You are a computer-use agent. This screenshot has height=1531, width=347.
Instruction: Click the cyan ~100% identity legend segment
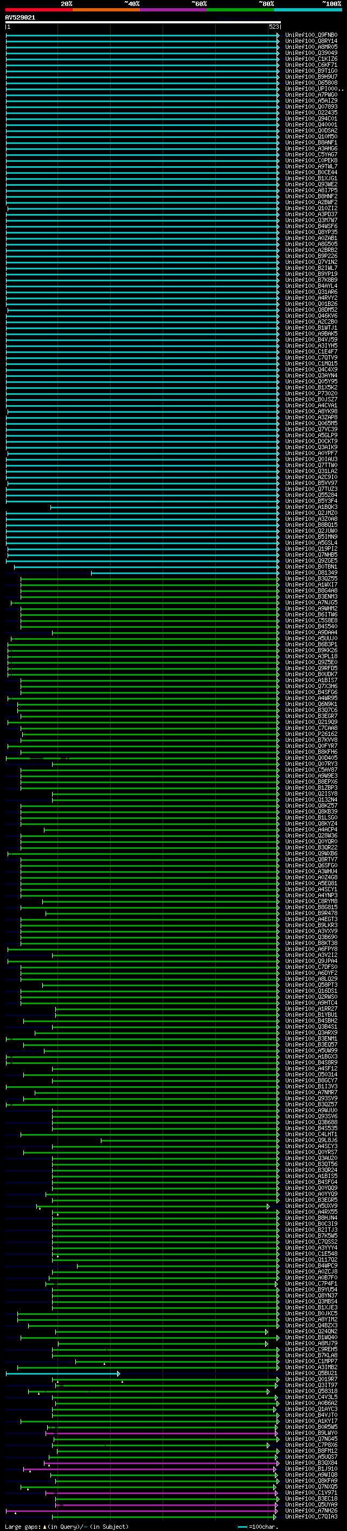pyautogui.click(x=309, y=10)
